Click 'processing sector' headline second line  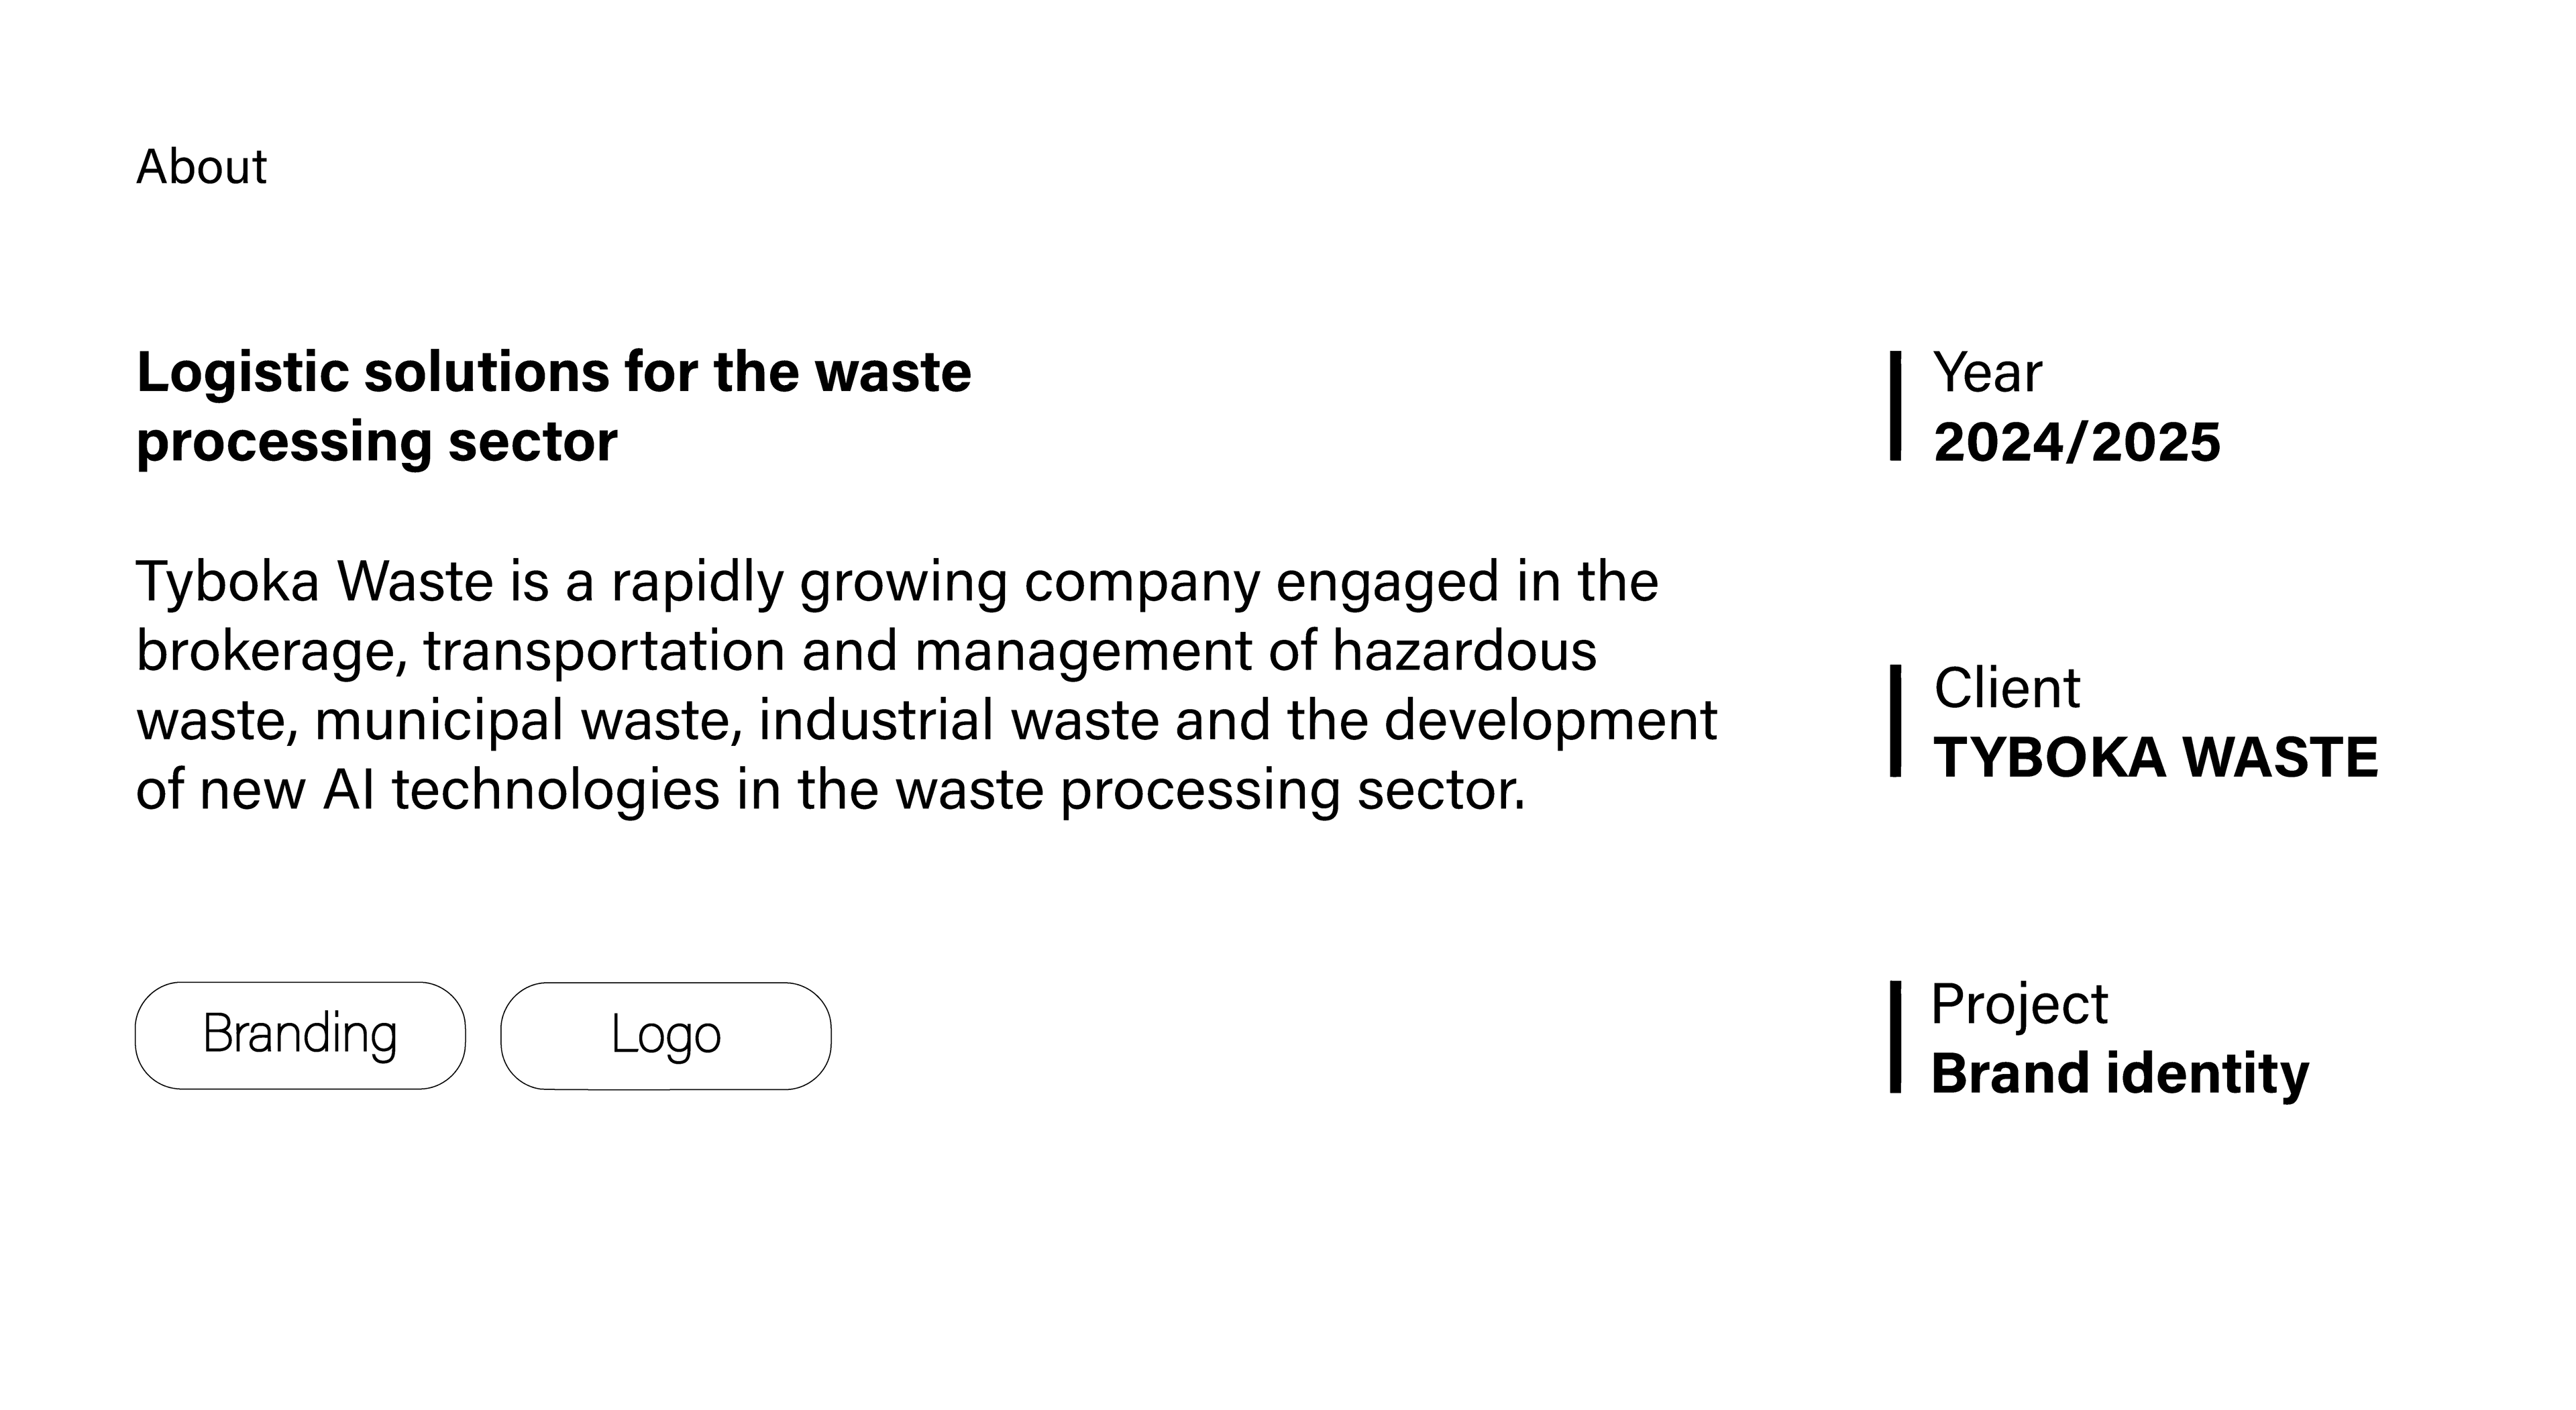377,443
